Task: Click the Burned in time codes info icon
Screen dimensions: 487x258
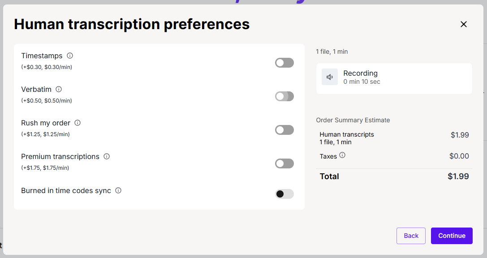Action: click(118, 190)
